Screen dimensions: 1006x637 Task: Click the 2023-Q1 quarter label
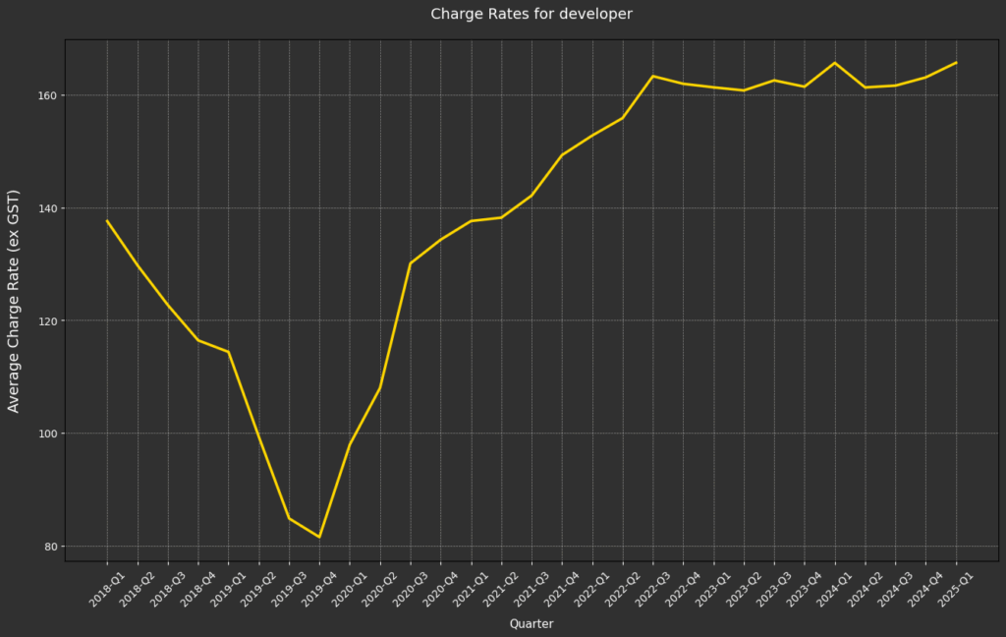pyautogui.click(x=713, y=590)
